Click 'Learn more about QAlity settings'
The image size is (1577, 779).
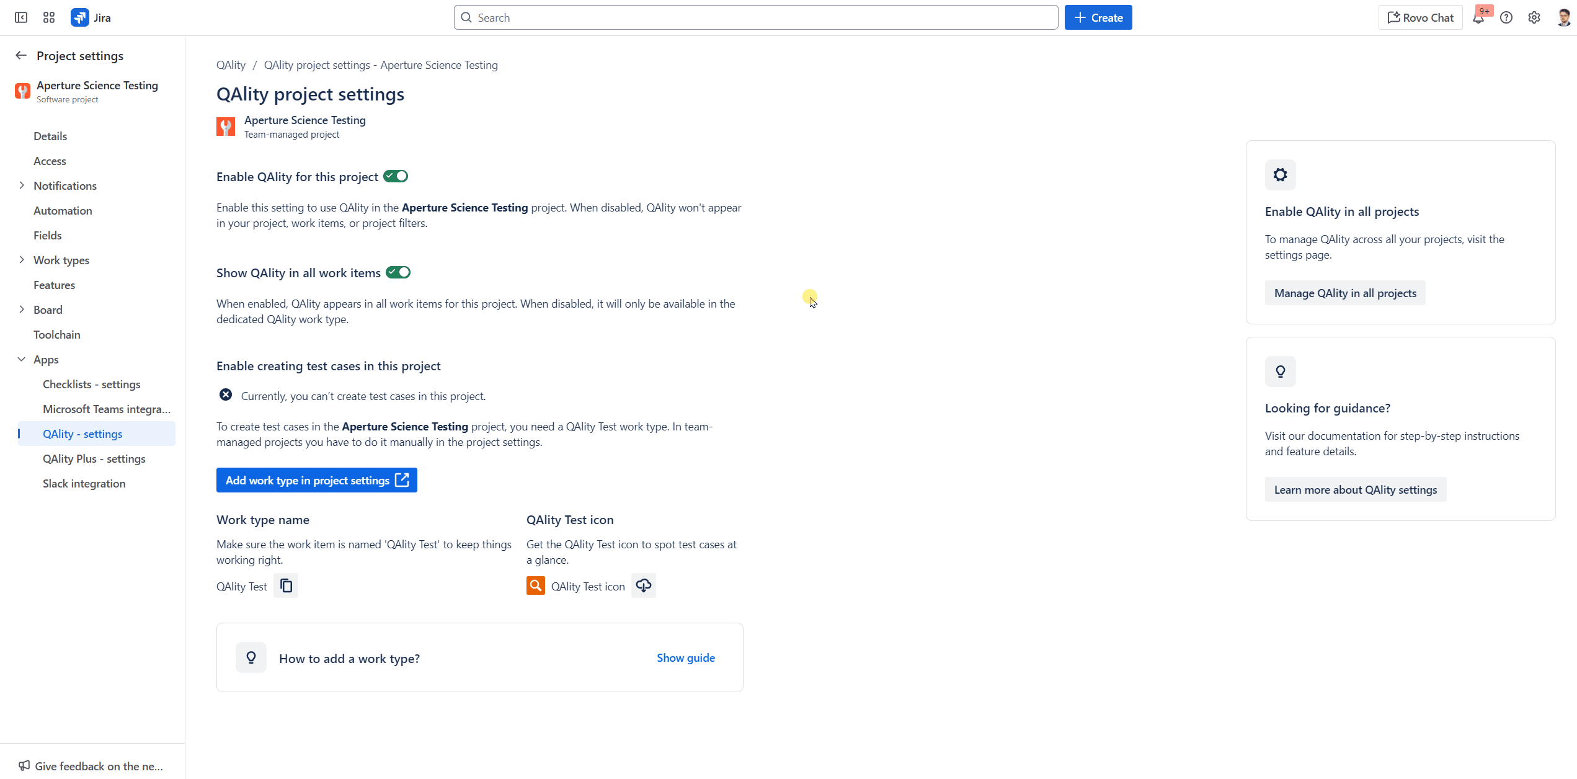tap(1356, 489)
